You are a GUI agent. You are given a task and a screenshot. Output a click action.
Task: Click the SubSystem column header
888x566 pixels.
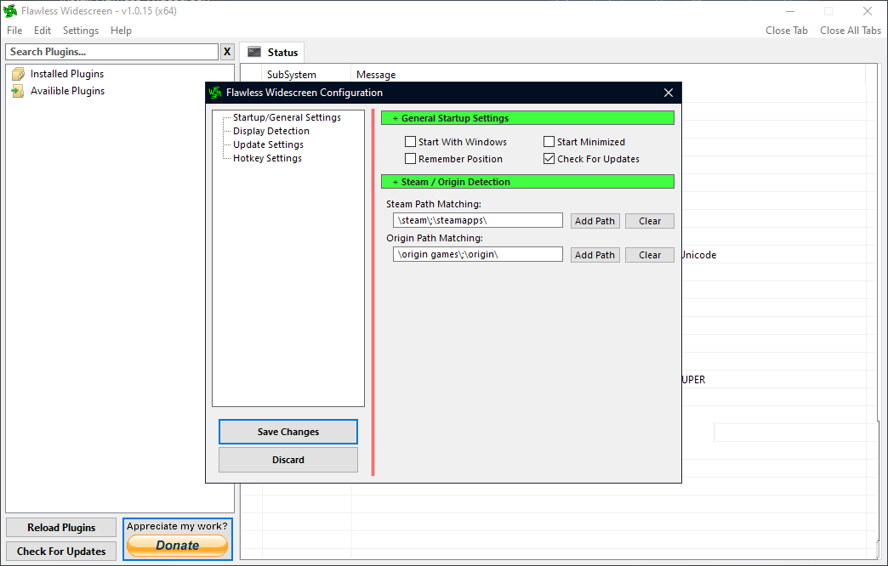coord(291,74)
